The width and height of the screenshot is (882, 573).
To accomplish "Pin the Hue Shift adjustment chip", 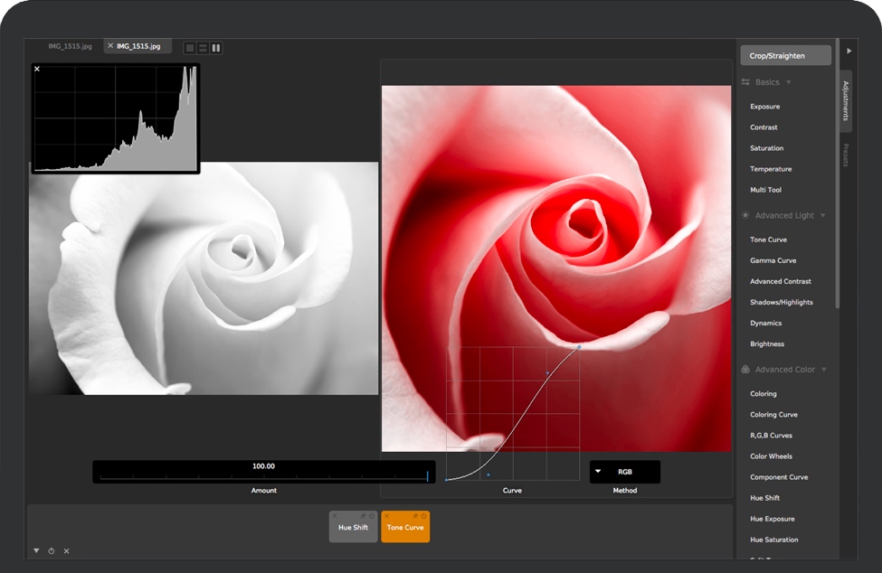I will point(362,516).
